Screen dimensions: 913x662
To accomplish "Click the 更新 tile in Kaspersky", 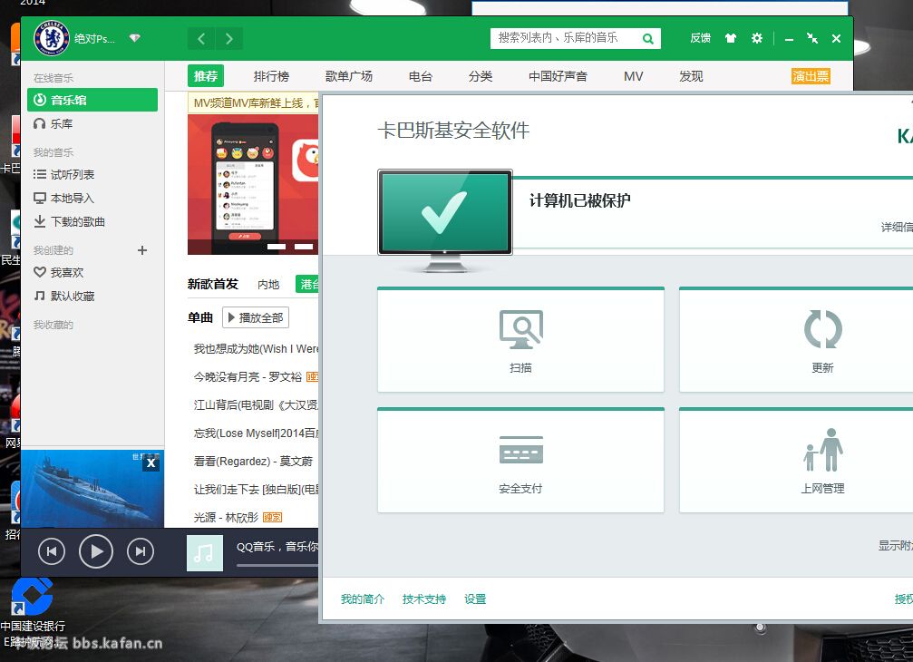I will point(796,339).
